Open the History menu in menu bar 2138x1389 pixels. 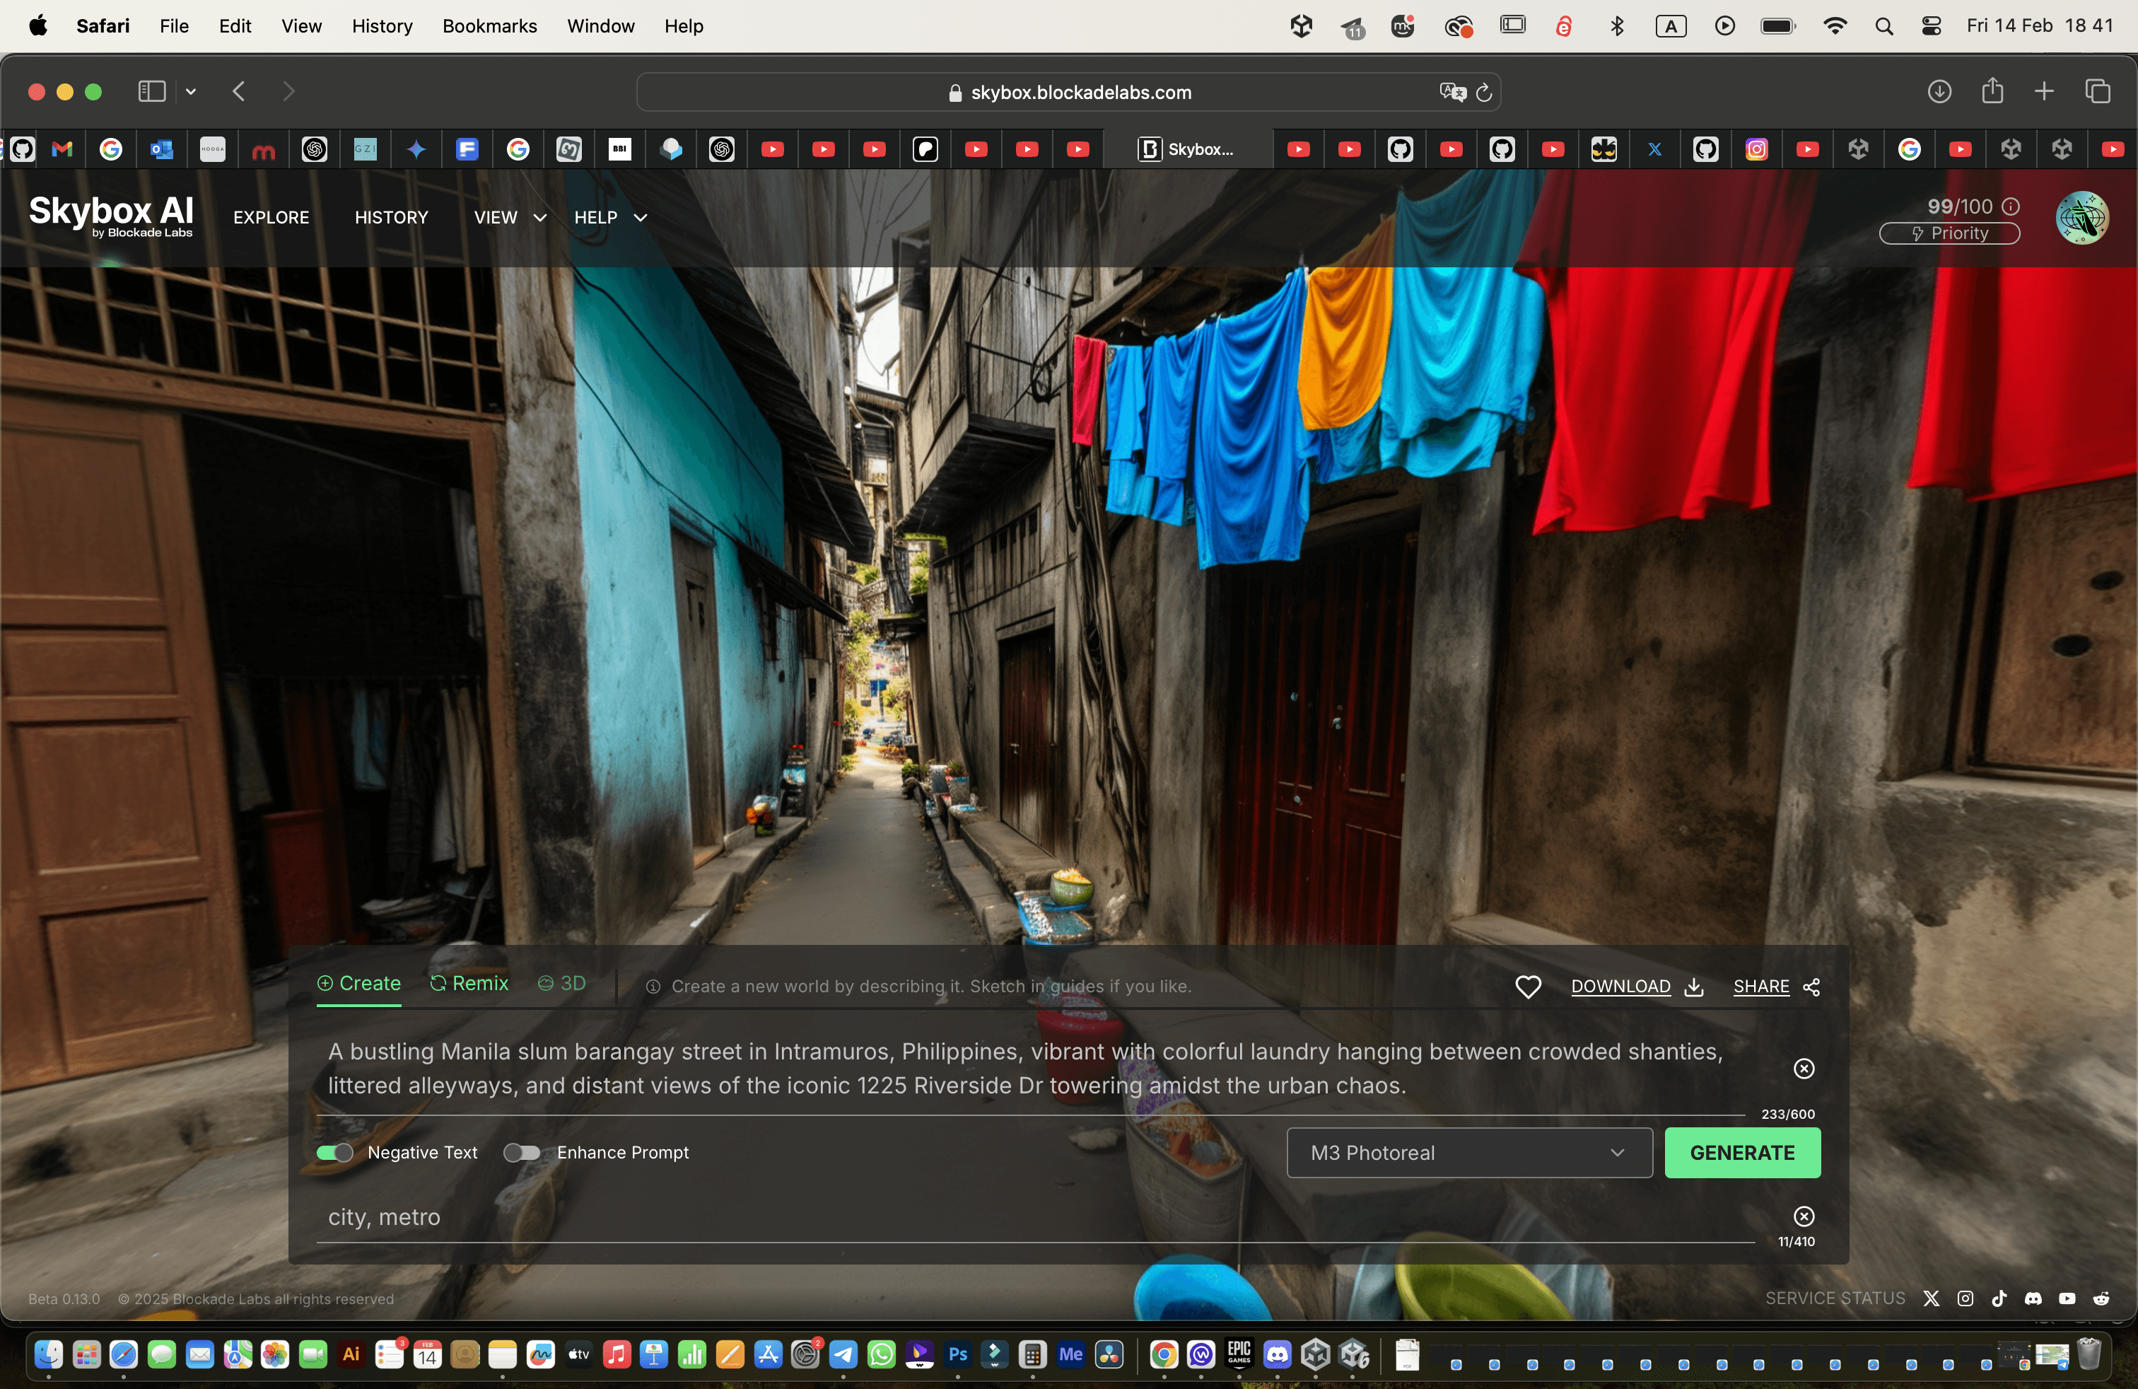382,26
